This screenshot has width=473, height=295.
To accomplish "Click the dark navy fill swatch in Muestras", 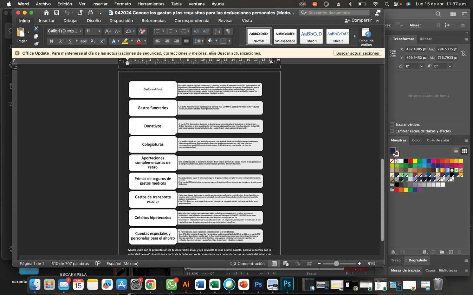I will click(393, 150).
